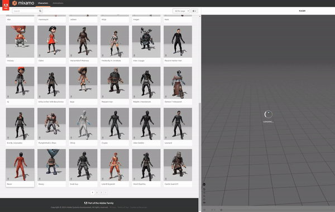Select the Pumpkinhulk L Shaw thumbnail
The image size is (335, 212).
point(51,124)
